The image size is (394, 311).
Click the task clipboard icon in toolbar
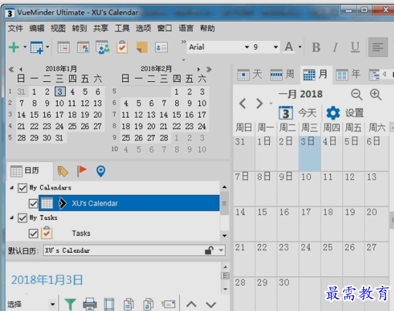[x=122, y=48]
